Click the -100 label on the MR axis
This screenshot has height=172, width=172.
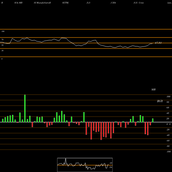click(169, 152)
